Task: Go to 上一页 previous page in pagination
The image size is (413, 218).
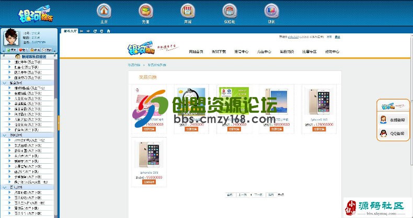Action: [x=243, y=195]
